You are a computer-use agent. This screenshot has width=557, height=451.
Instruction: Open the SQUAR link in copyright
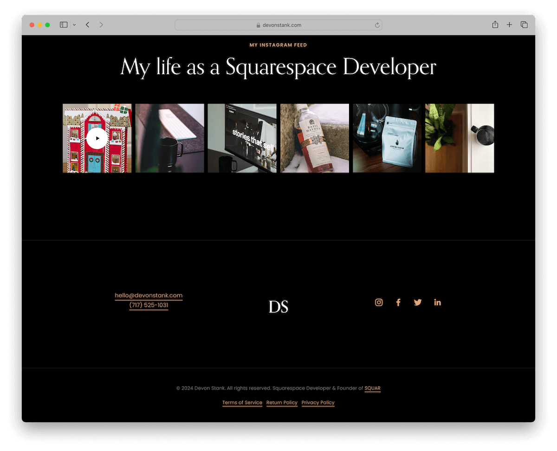point(372,388)
